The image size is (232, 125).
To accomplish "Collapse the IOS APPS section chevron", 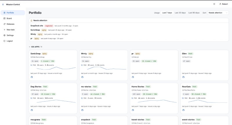I will pyautogui.click(x=30, y=47).
